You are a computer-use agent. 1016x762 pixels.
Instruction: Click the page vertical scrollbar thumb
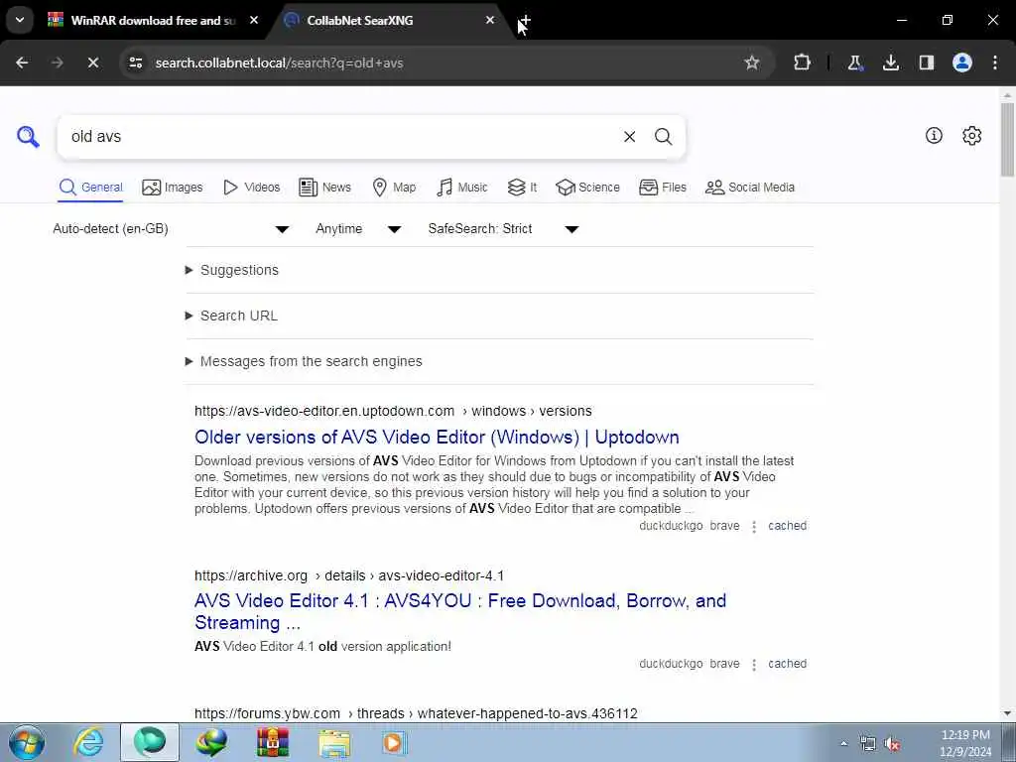(x=1007, y=139)
